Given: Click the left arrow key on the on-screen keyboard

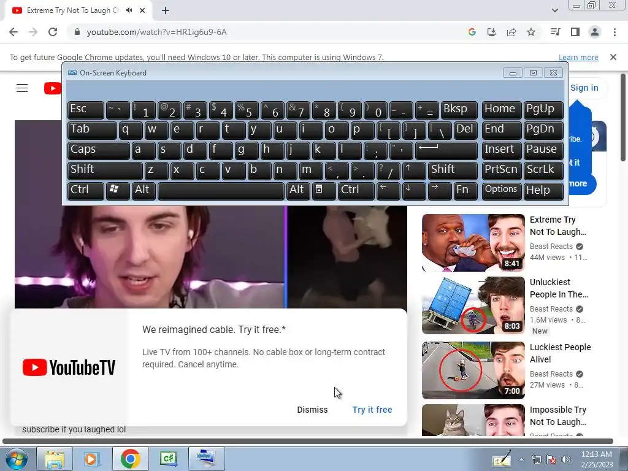Looking at the screenshot, I should point(388,191).
